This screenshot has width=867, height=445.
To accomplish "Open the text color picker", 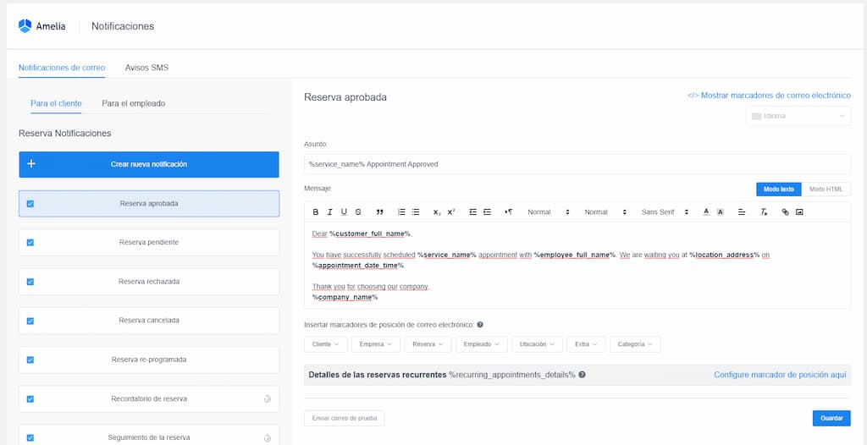I will click(706, 212).
